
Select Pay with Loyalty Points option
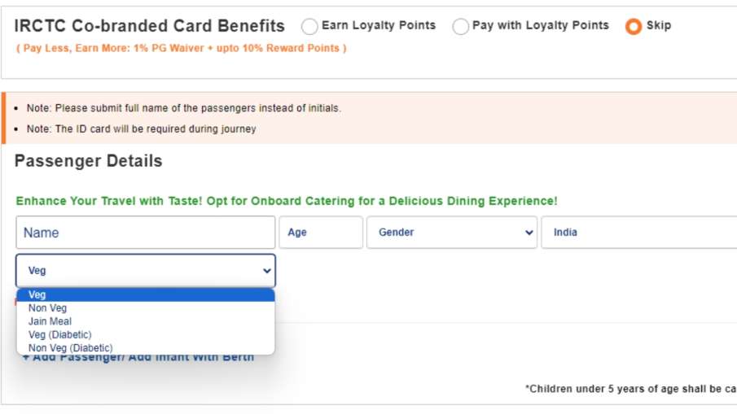pos(461,27)
